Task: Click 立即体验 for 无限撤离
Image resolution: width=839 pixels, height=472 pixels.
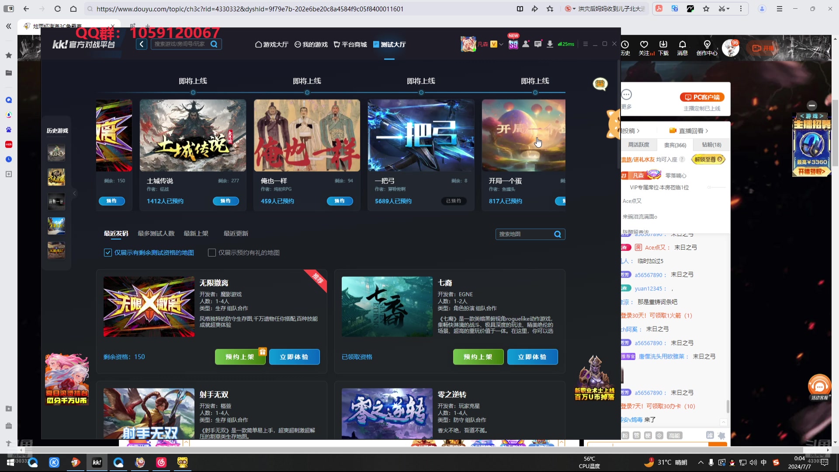Action: [294, 357]
